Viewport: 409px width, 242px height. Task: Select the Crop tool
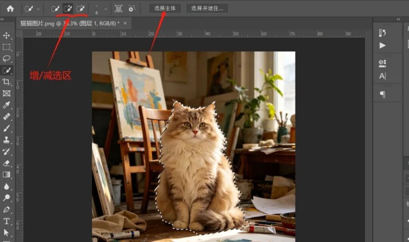[6, 82]
